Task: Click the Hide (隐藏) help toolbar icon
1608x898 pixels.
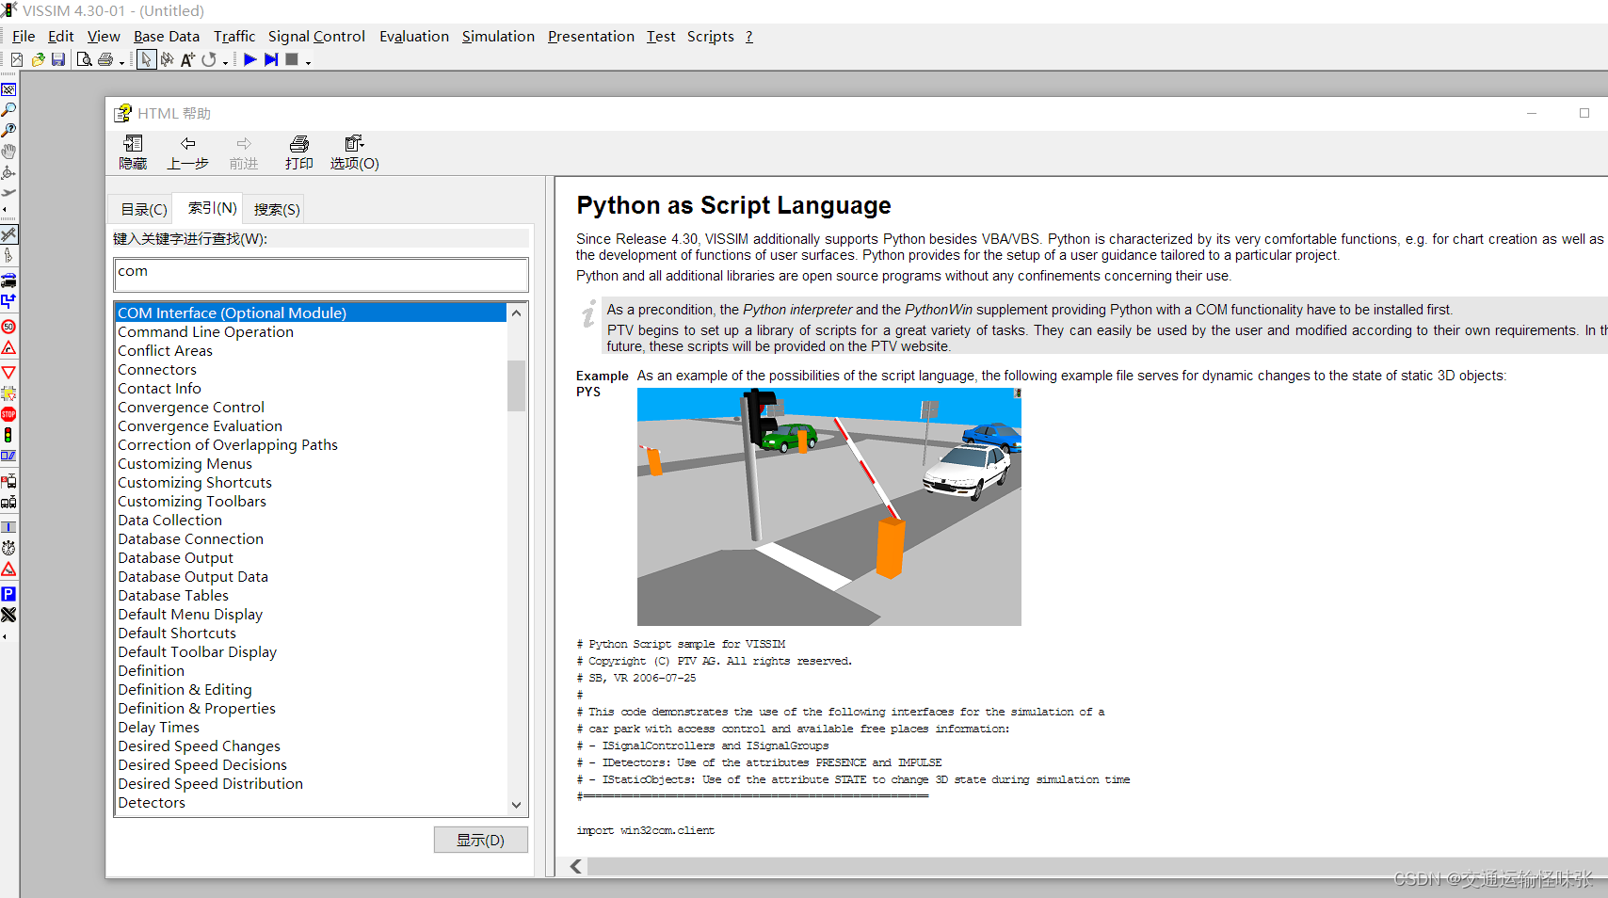Action: [x=133, y=152]
